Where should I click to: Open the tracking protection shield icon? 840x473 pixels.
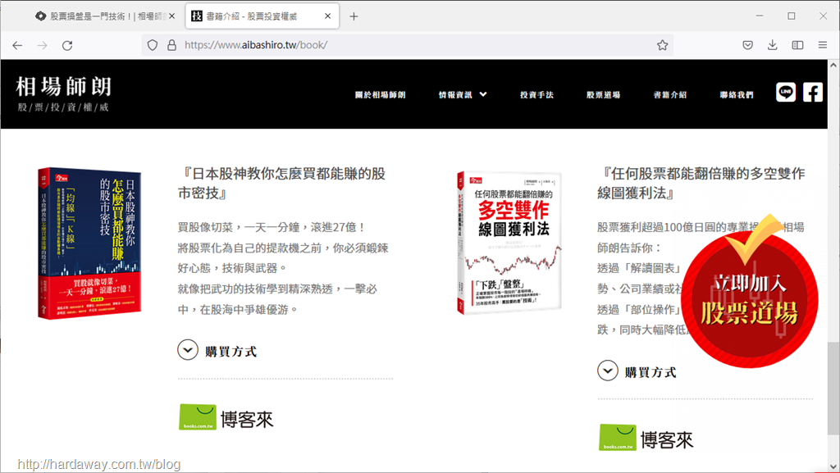pos(153,45)
